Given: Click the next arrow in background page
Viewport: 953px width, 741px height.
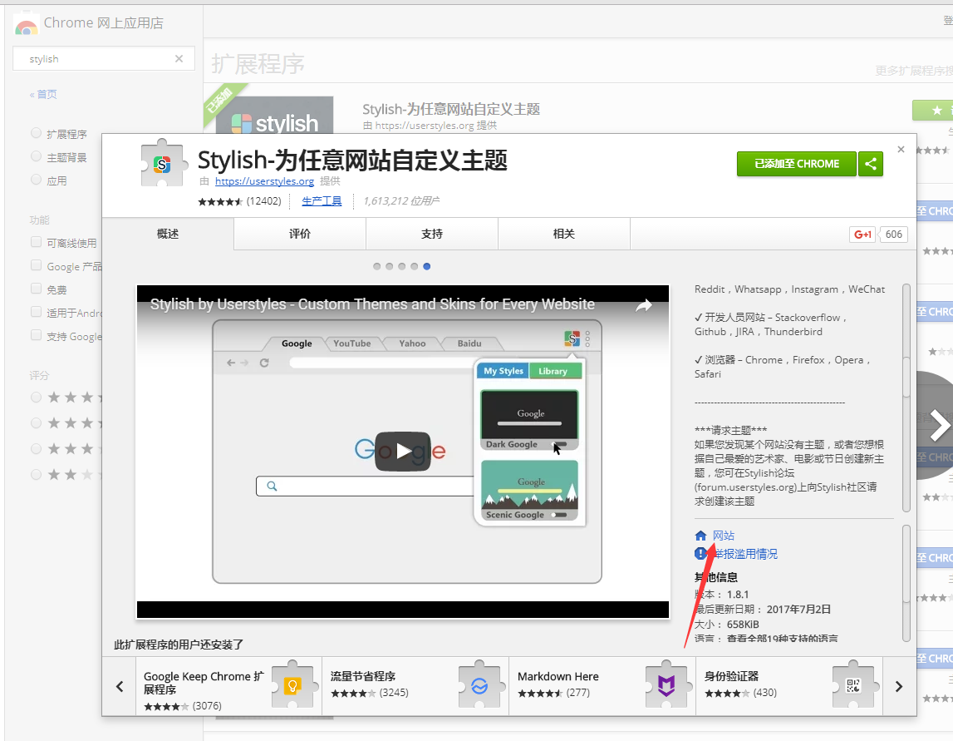Looking at the screenshot, I should coord(938,425).
